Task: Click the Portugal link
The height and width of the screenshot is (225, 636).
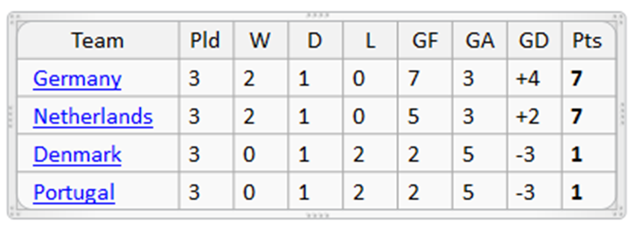Action: [x=74, y=192]
